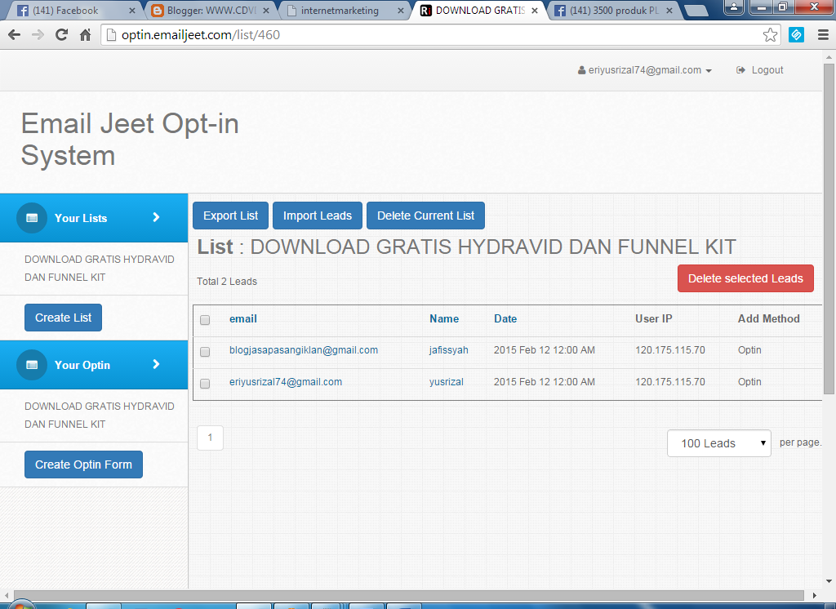This screenshot has width=836, height=609.
Task: Switch to the 3500 produk PL tab
Action: 614,11
